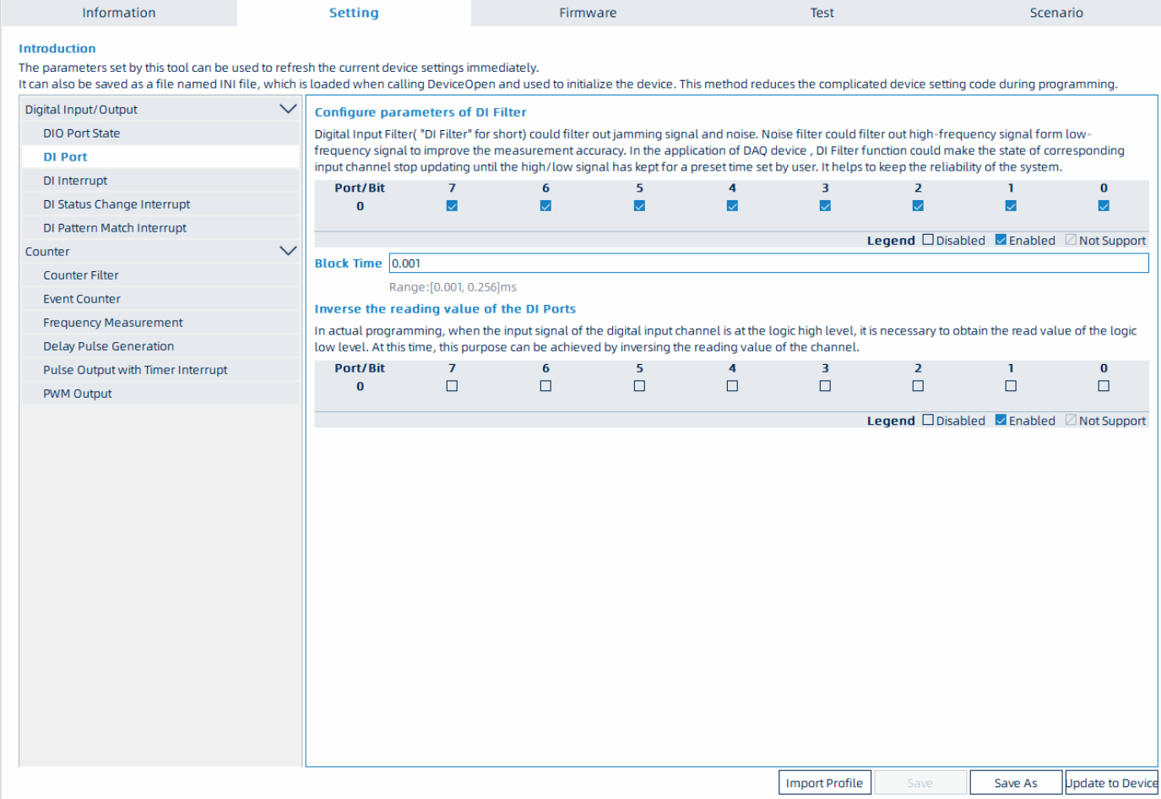1161x799 pixels.
Task: Click the Import Profile button
Action: (x=824, y=783)
